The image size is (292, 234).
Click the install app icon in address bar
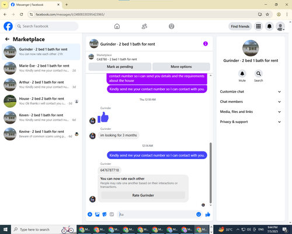pyautogui.click(x=260, y=15)
